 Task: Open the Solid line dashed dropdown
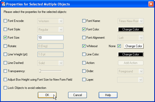50,63
